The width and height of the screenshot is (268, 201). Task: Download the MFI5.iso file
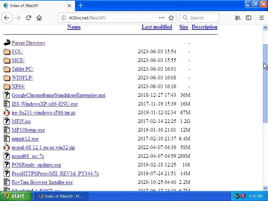coord(21,121)
